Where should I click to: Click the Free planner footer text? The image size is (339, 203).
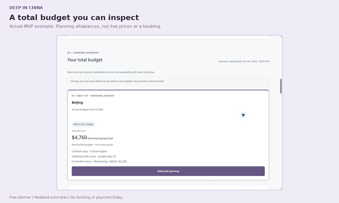pyautogui.click(x=66, y=197)
